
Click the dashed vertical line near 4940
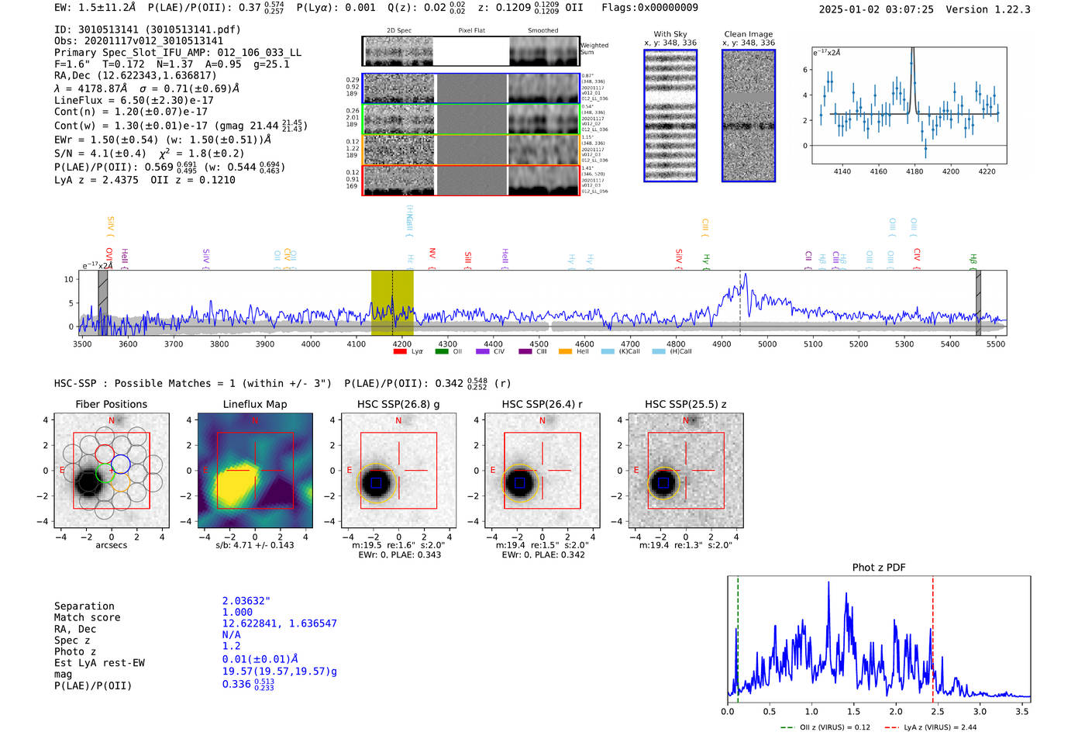[740, 302]
